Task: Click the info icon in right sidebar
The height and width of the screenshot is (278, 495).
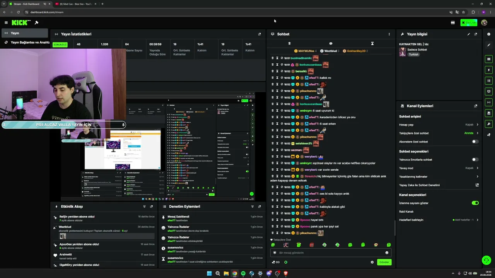Action: [x=489, y=34]
